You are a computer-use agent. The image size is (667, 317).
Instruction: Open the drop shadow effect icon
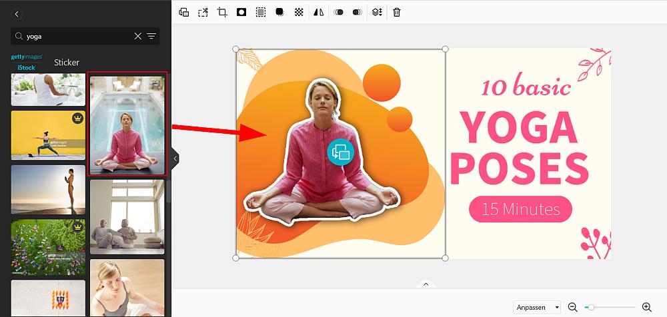tap(280, 12)
